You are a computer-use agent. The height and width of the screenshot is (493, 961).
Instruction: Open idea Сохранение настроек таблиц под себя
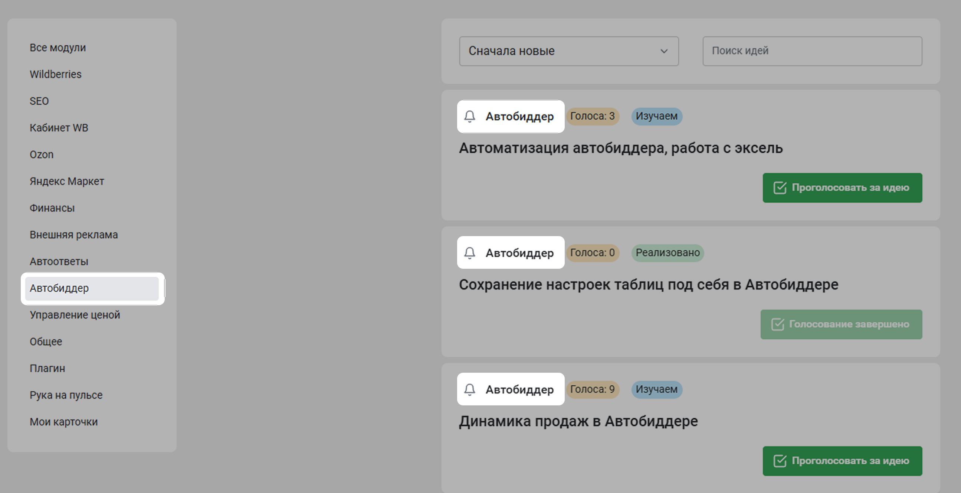pyautogui.click(x=648, y=285)
